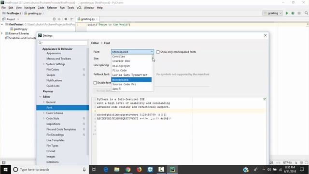Open Windows Defender shield app on taskbar

pos(150,170)
